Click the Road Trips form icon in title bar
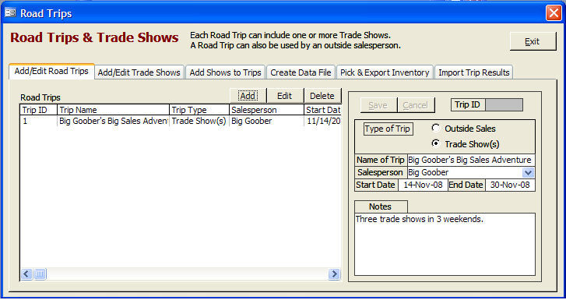The width and height of the screenshot is (566, 300). tap(10, 13)
